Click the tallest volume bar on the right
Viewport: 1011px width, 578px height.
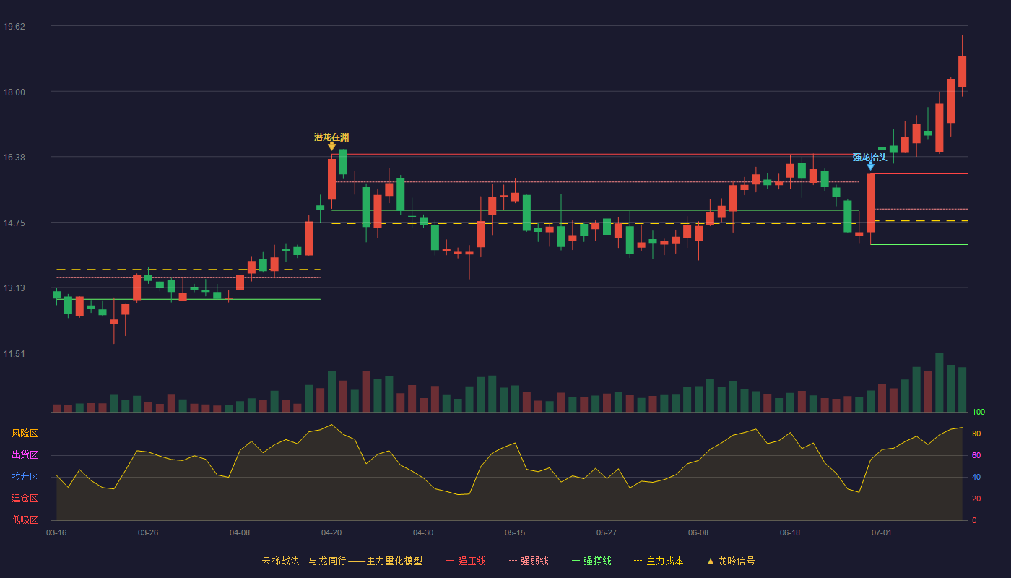(x=939, y=382)
